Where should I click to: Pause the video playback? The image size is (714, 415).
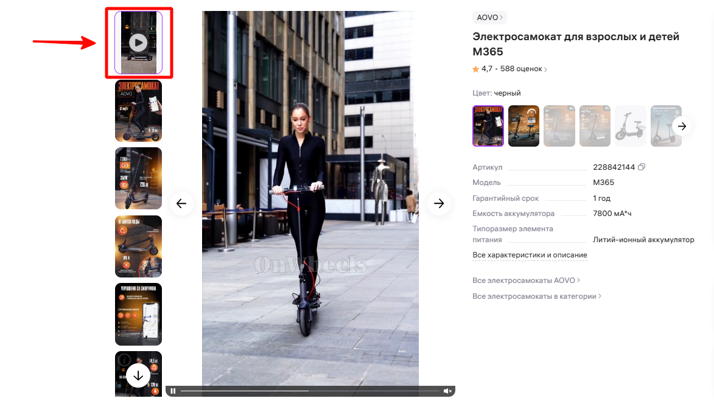173,391
